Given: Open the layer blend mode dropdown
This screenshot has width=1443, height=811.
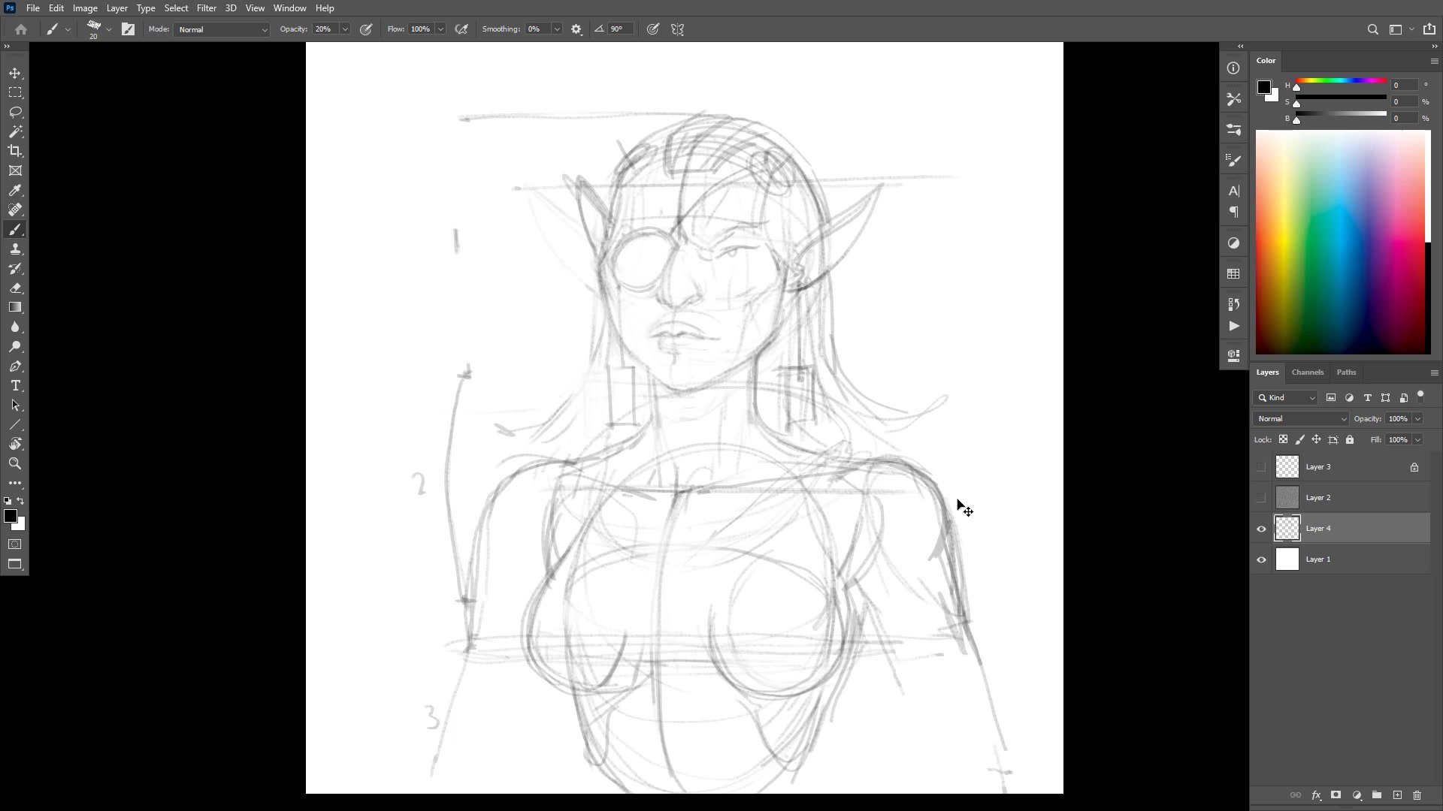Looking at the screenshot, I should 1301,419.
